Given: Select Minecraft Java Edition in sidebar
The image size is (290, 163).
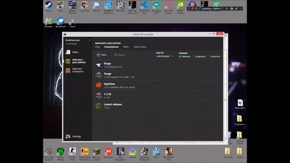Looking at the screenshot, I should click(77, 61).
